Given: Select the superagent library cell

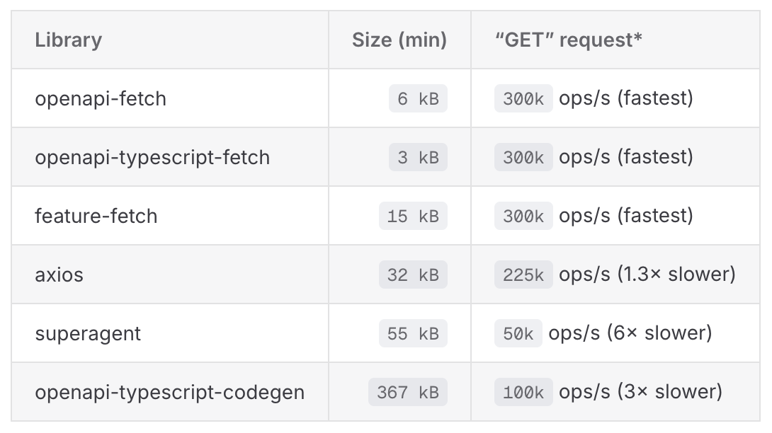Looking at the screenshot, I should 88,333.
